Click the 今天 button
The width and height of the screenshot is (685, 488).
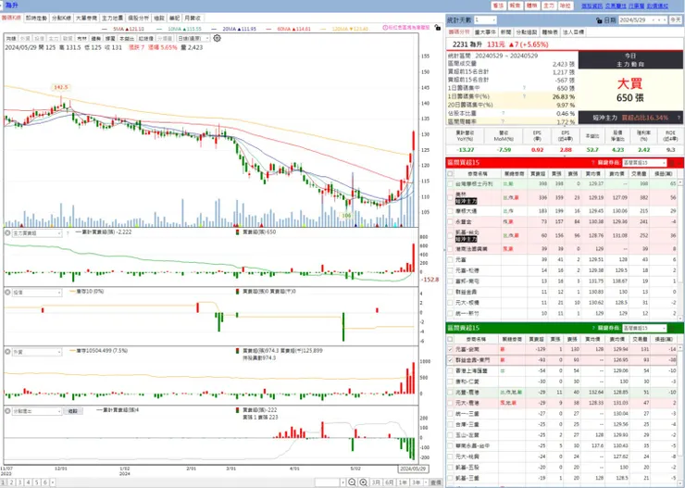click(676, 20)
